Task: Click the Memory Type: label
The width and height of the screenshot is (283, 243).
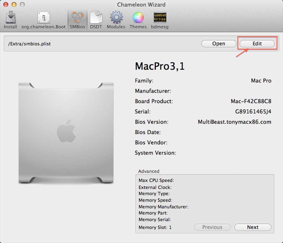Action: tap(154, 194)
